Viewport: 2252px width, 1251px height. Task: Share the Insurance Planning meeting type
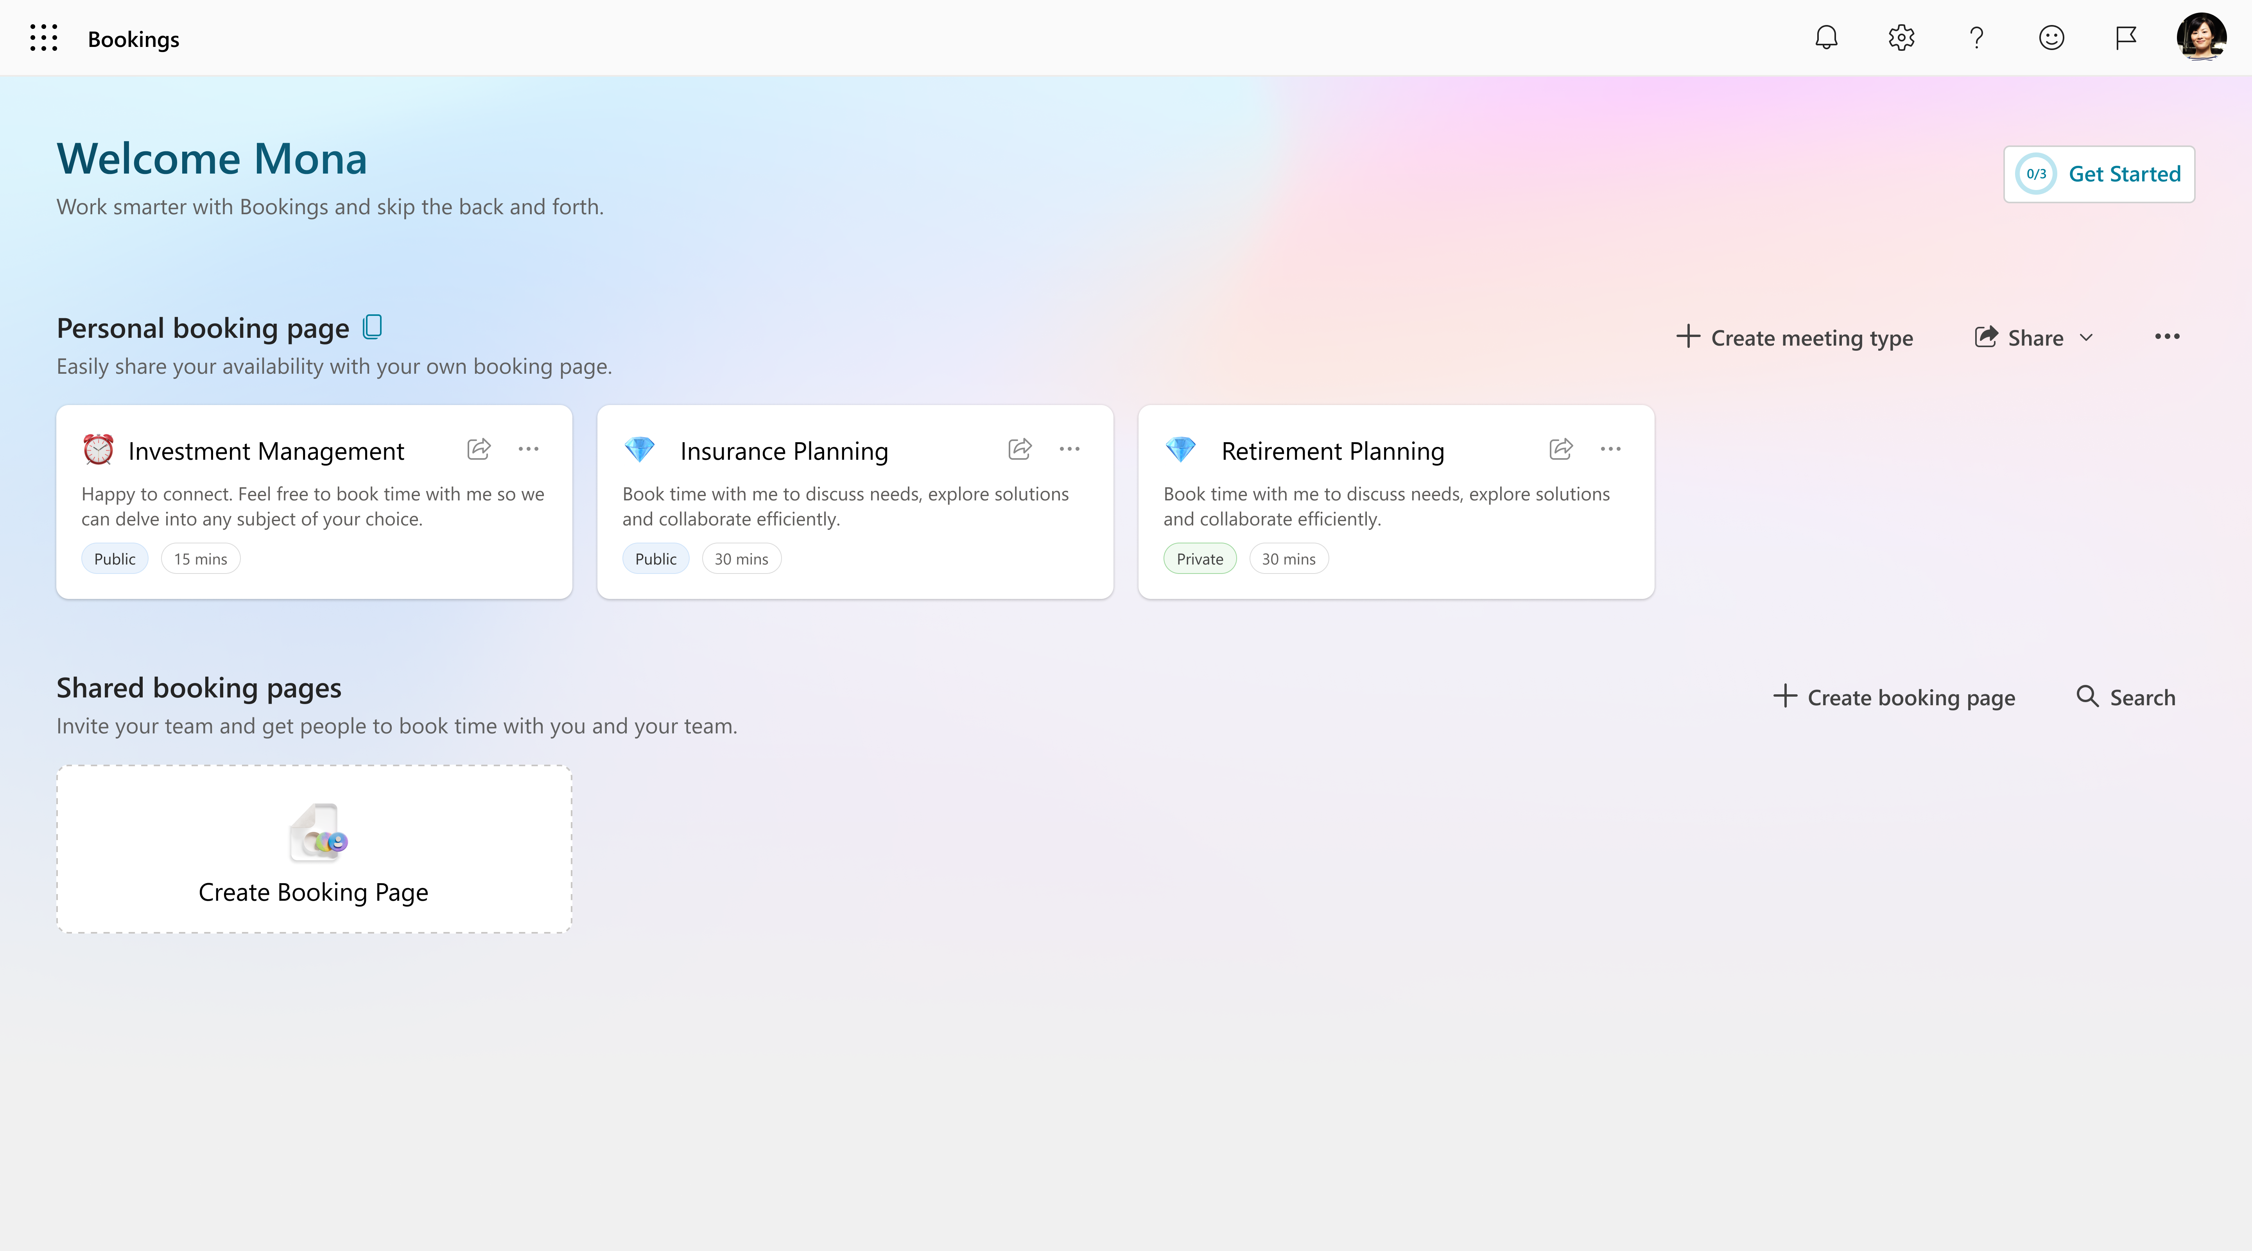tap(1020, 449)
